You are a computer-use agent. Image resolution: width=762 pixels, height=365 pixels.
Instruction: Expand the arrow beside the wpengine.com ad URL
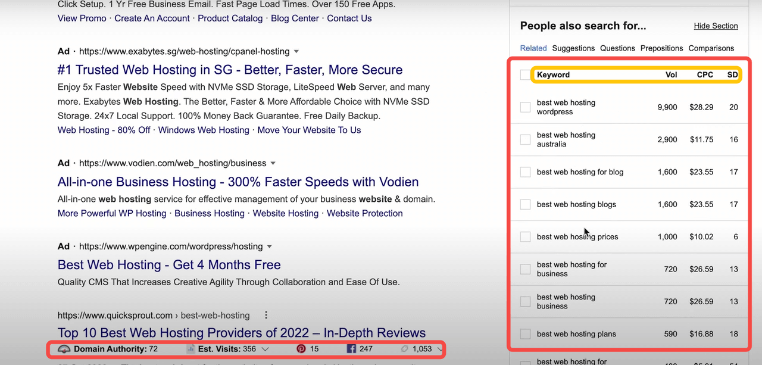pos(269,247)
